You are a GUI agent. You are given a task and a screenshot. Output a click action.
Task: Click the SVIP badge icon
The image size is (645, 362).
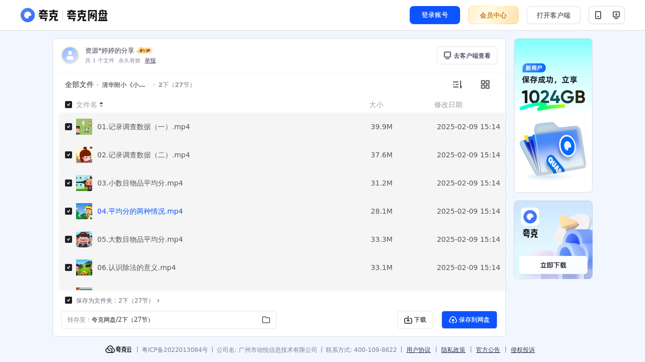(x=145, y=51)
